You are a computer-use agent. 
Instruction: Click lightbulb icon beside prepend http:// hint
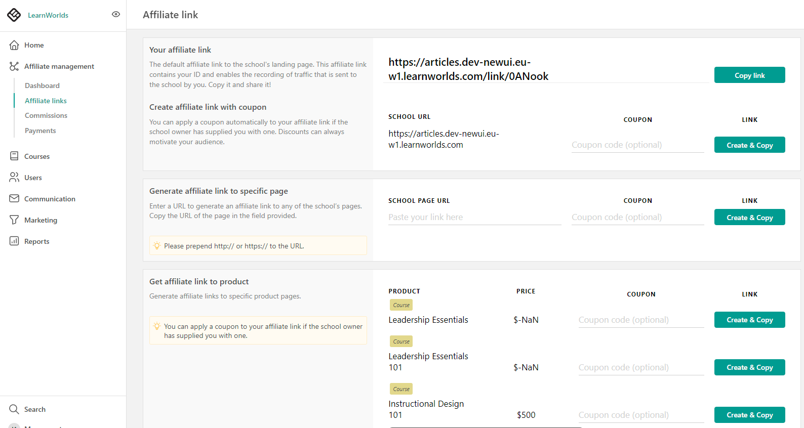tap(157, 246)
